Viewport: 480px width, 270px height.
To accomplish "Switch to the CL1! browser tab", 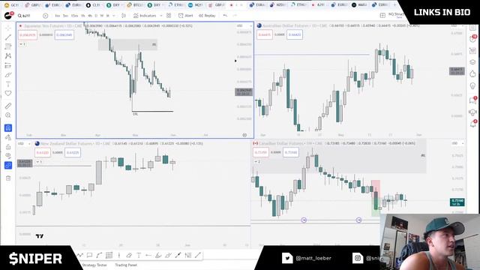I will [x=93, y=5].
